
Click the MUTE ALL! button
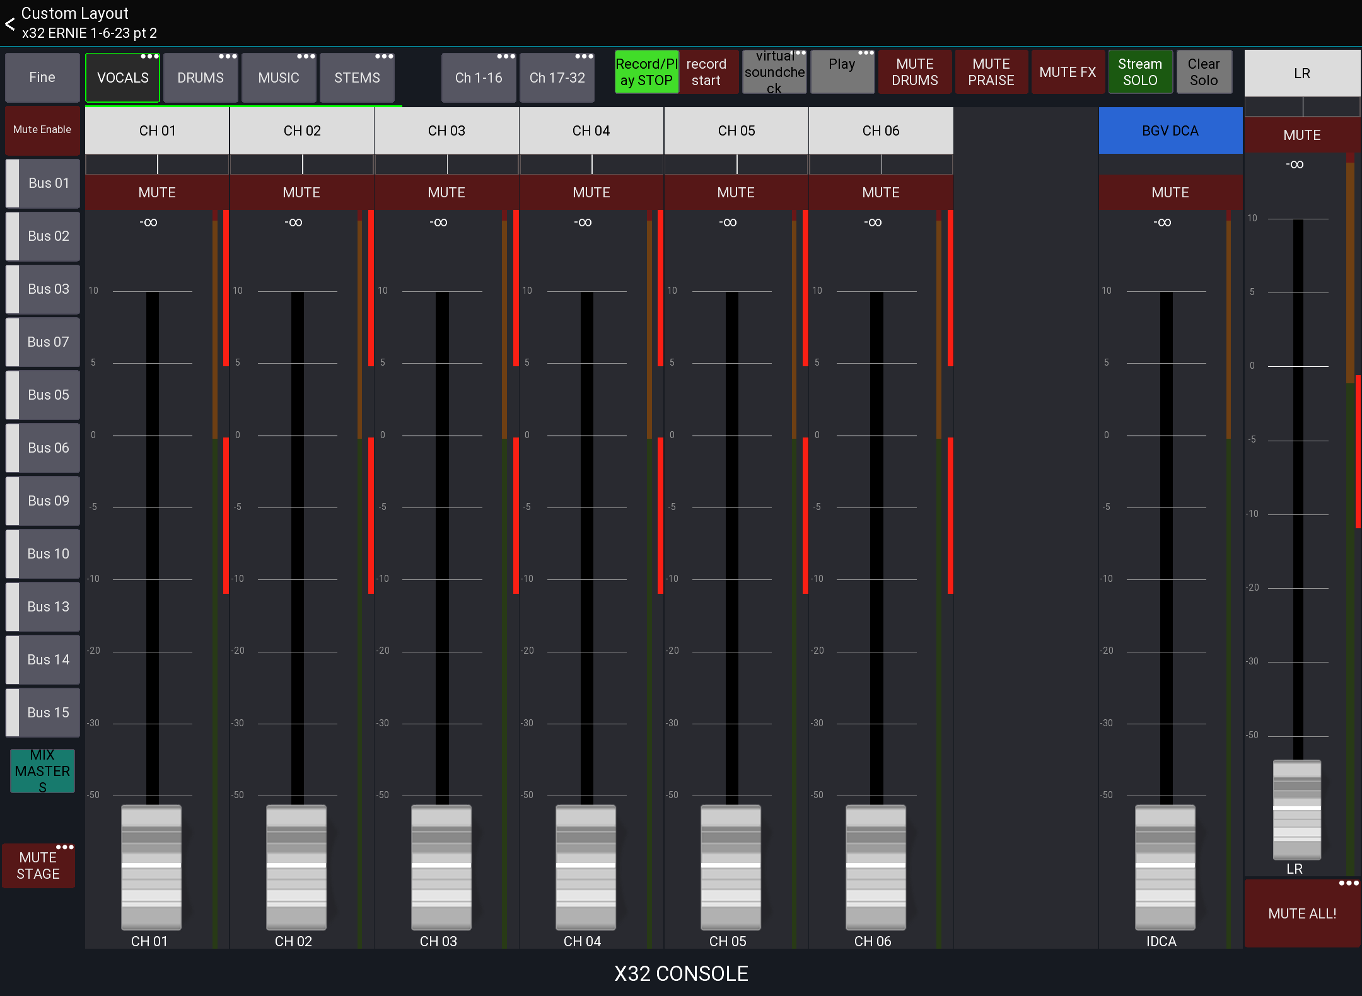tap(1302, 913)
